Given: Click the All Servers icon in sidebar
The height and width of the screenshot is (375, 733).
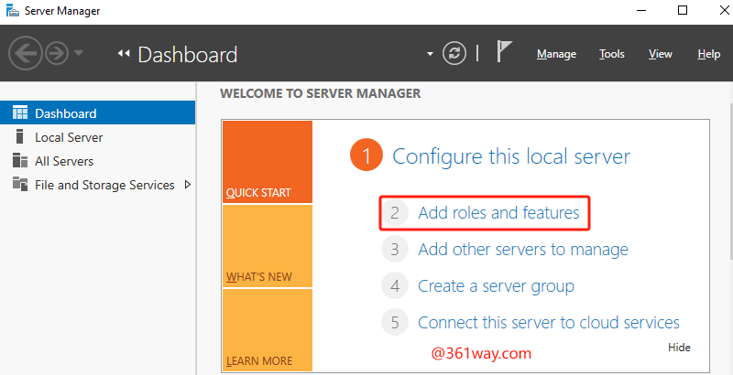Looking at the screenshot, I should (20, 160).
